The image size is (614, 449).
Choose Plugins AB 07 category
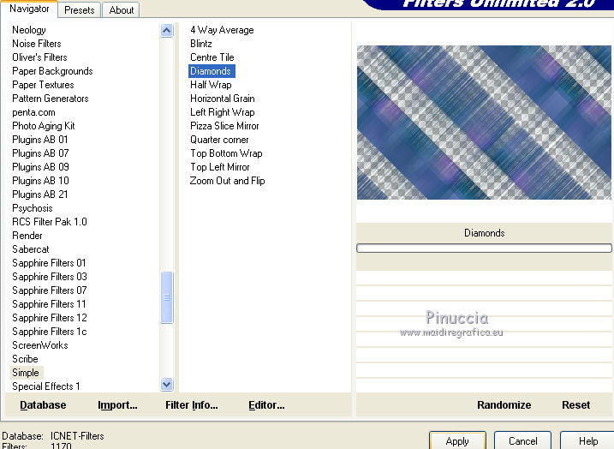point(40,153)
